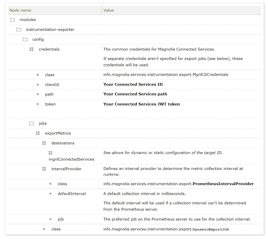Screen dimensions: 268x239
Task: Click the mgnlConnectedServices node icon
Action: pos(50,153)
